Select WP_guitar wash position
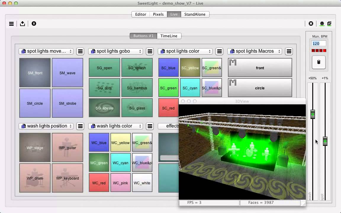341x213 pixels. tap(67, 148)
